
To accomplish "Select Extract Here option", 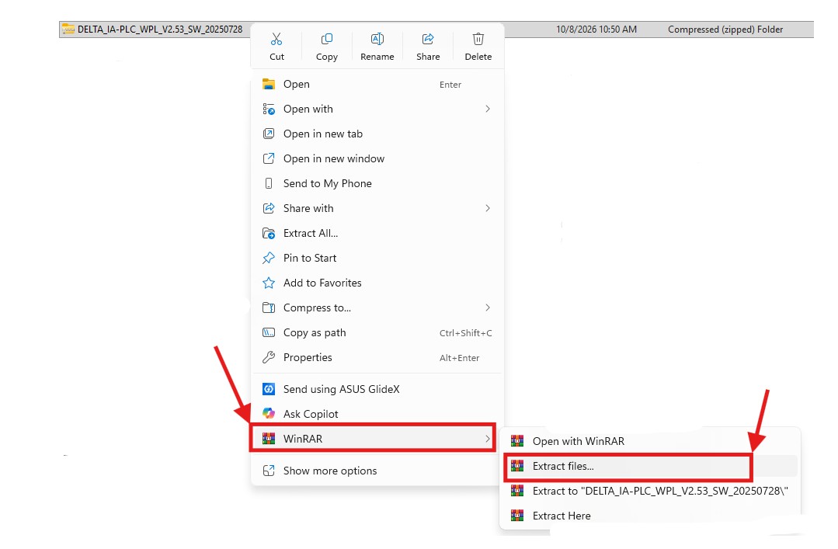I will click(650, 516).
